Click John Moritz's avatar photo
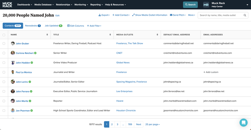This screenshot has width=251, height=130. (13, 101)
